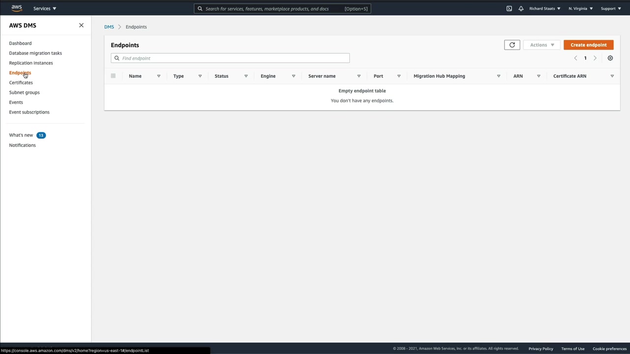Open Dashboard in the sidebar
Image resolution: width=630 pixels, height=354 pixels.
point(20,43)
